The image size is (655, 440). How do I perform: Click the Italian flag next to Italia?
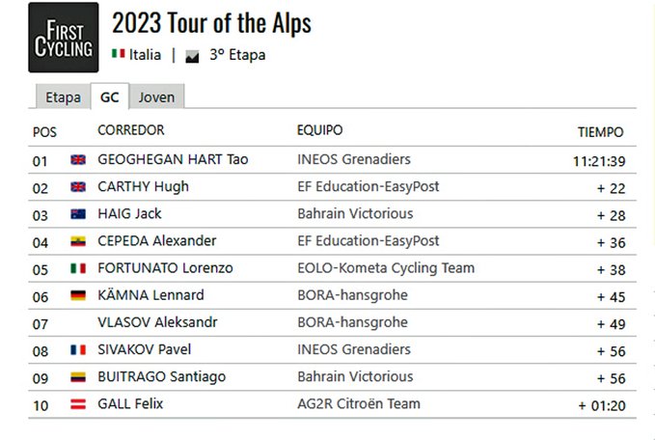pyautogui.click(x=119, y=55)
